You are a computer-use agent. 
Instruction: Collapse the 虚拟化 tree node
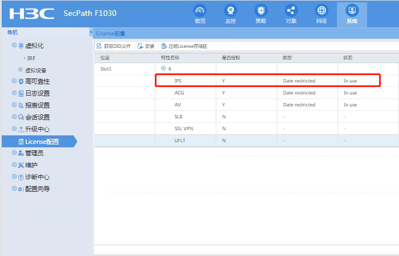tap(14, 46)
